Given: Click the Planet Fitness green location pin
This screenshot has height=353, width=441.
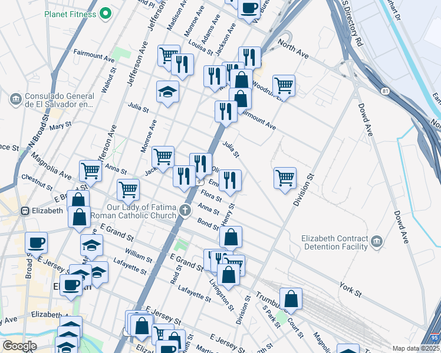Looking at the screenshot, I should 106,13.
